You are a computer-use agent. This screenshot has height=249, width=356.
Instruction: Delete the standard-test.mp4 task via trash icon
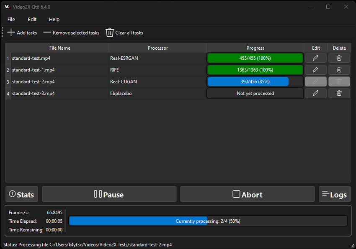[339, 58]
